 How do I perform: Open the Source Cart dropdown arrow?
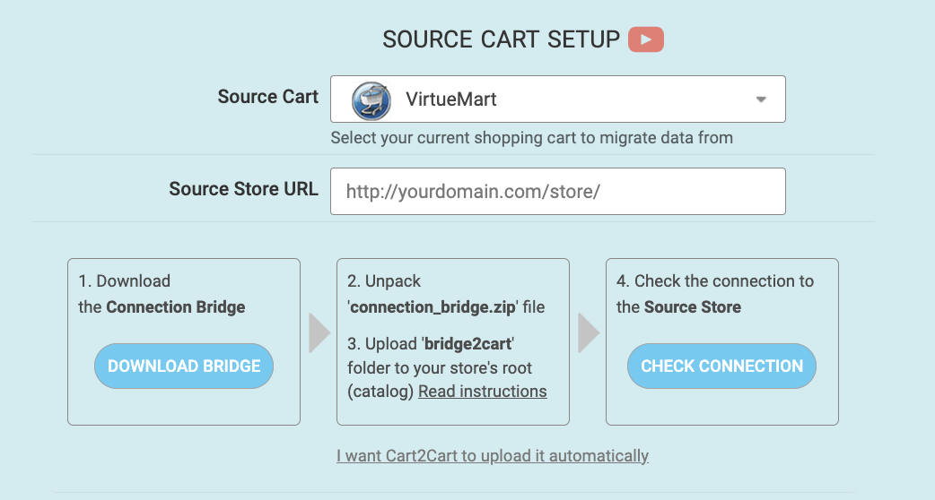point(761,99)
